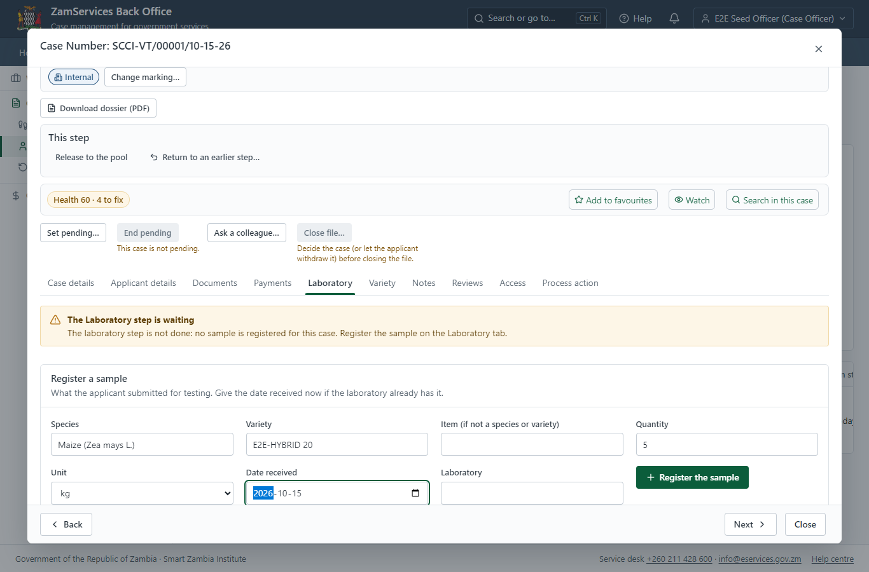This screenshot has width=869, height=572.
Task: Select the Laboratory tab
Action: [330, 283]
